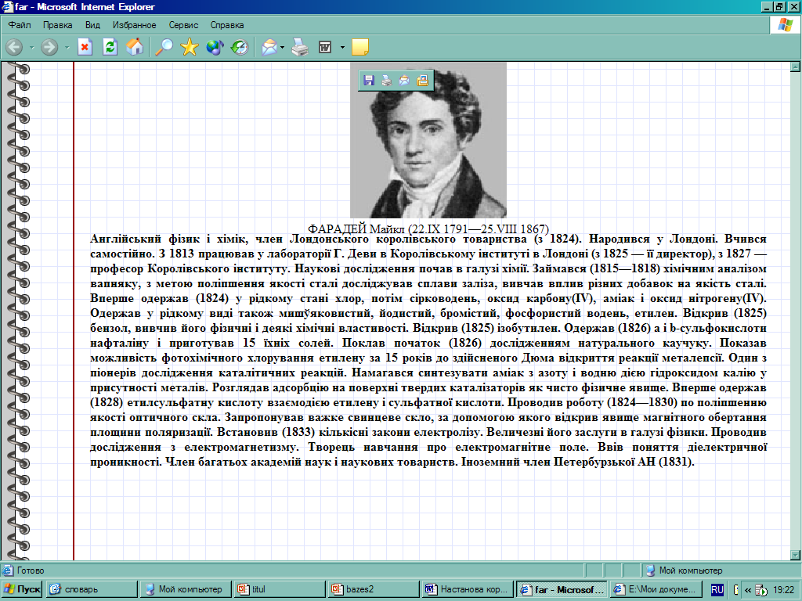Print picture using image toolbar printer icon
This screenshot has width=802, height=601.
pyautogui.click(x=387, y=81)
